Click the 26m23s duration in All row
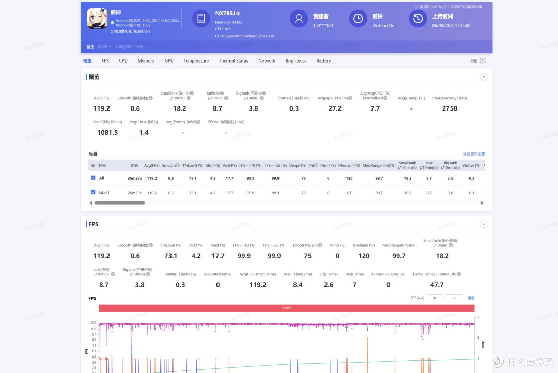Image resolution: width=558 pixels, height=373 pixels. pos(134,178)
